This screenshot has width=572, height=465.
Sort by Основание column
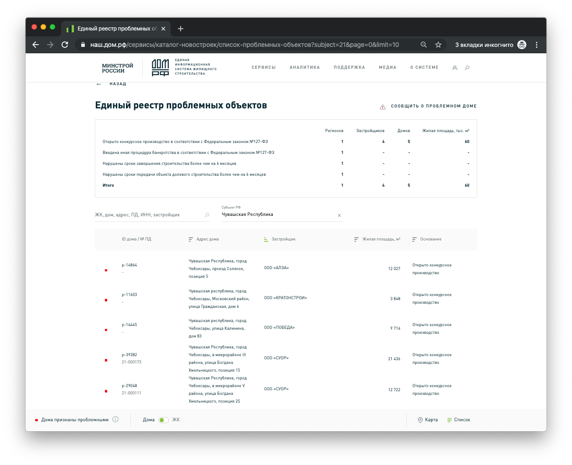tap(426, 239)
